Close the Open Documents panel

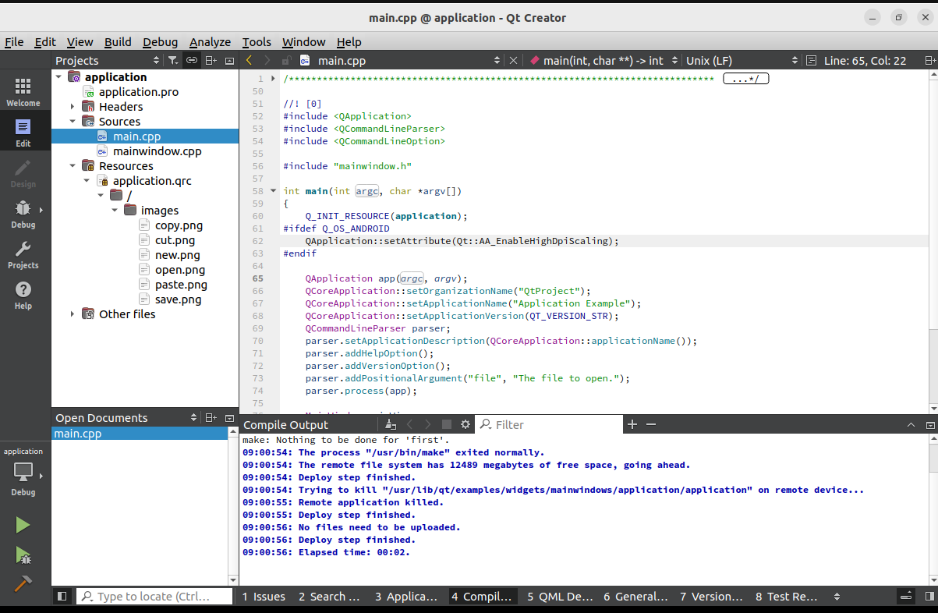(x=230, y=418)
